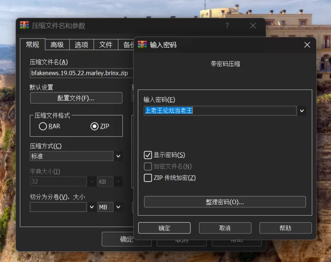Select the RAR format radio button
331x262 pixels.
pos(43,126)
